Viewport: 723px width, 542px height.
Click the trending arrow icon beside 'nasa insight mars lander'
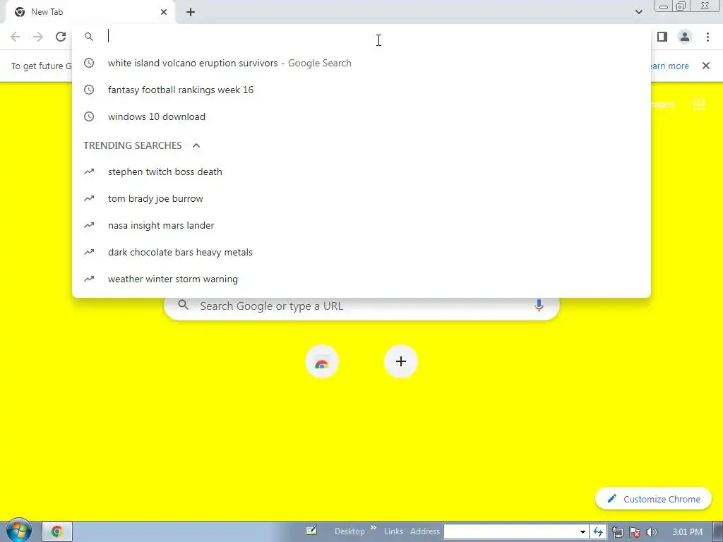pos(88,225)
